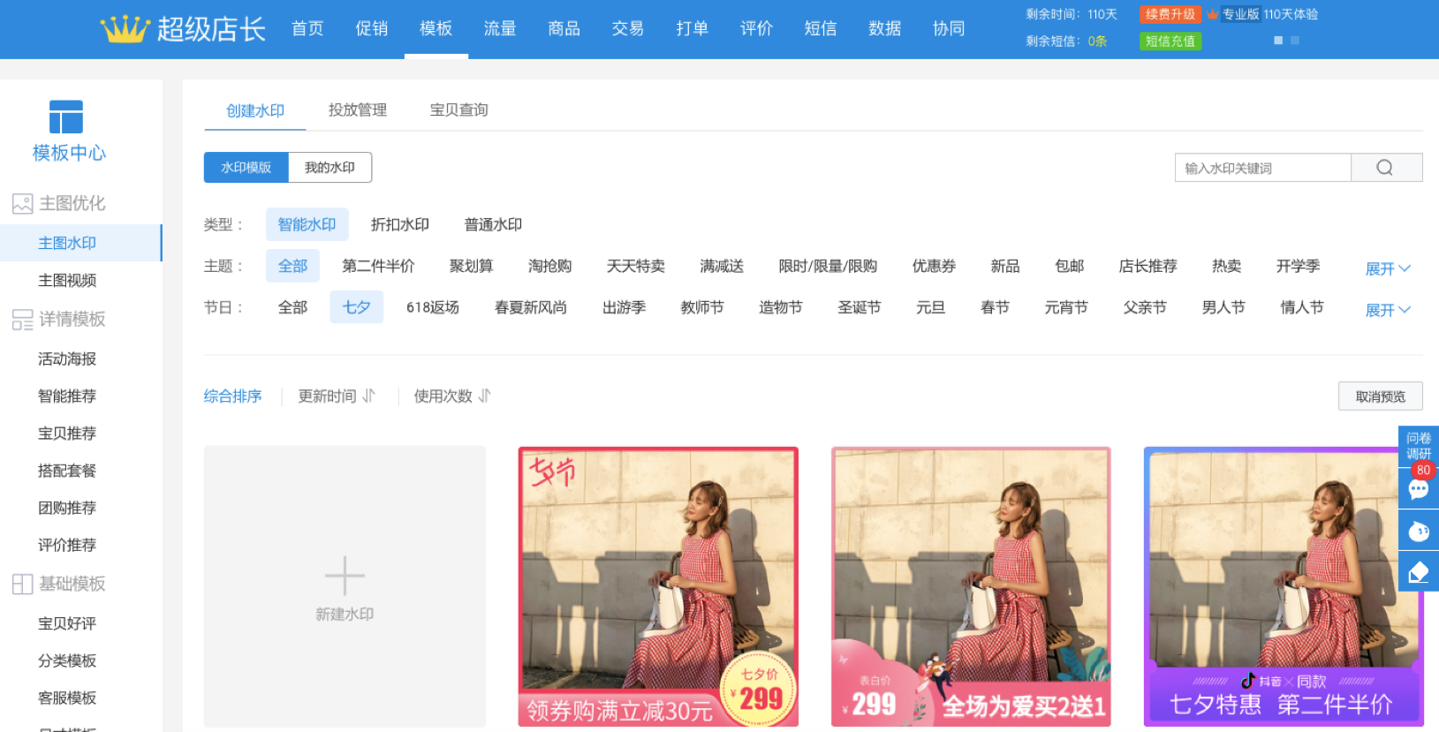Click the Wangwang mascot support icon
This screenshot has height=732, width=1439.
(x=1419, y=531)
